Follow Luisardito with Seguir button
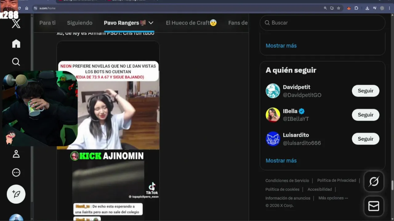The width and height of the screenshot is (394, 221). [365, 139]
